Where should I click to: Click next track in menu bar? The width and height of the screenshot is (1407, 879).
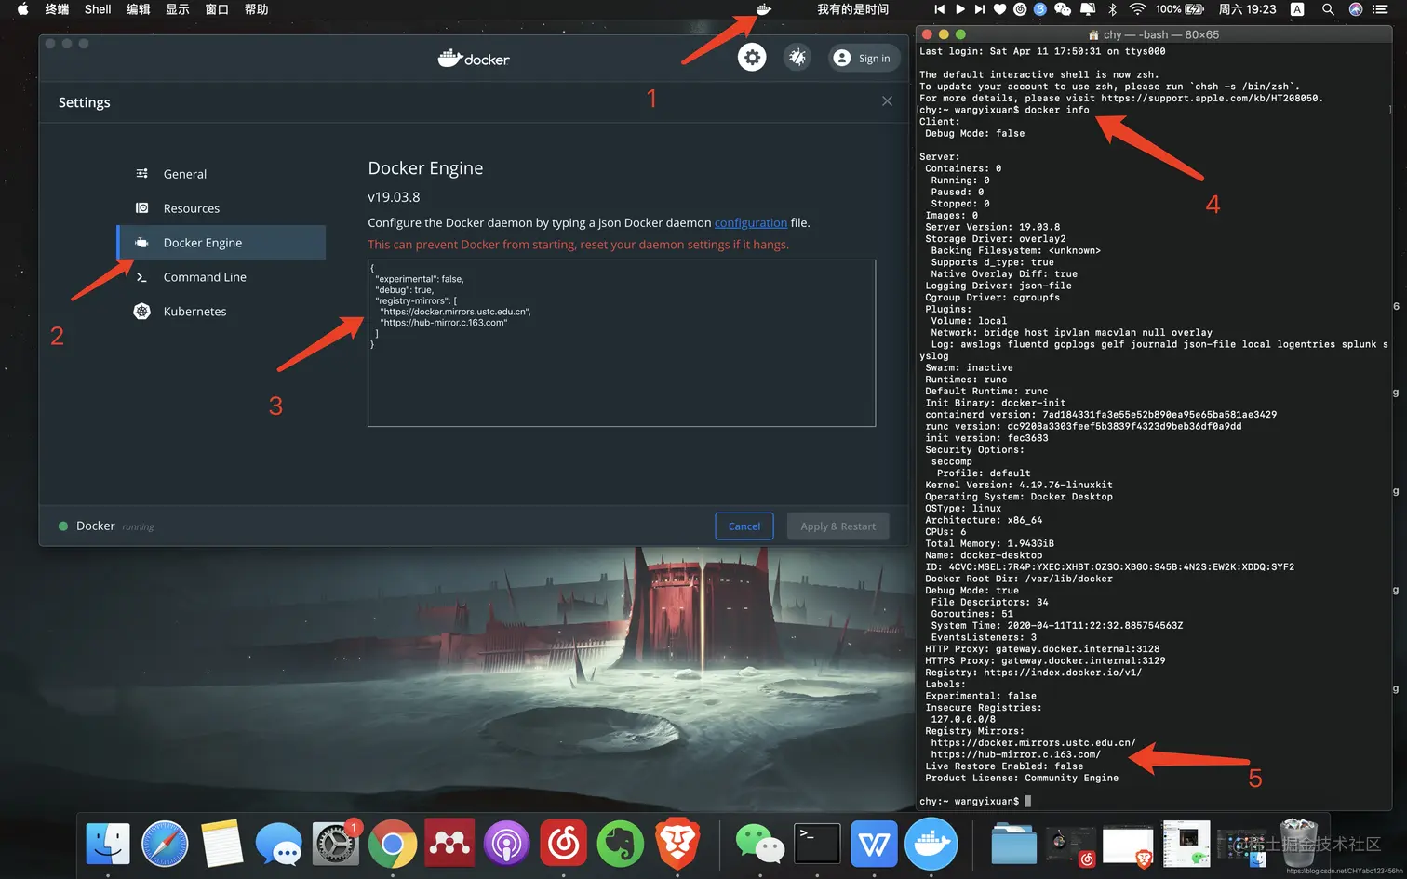(x=980, y=9)
